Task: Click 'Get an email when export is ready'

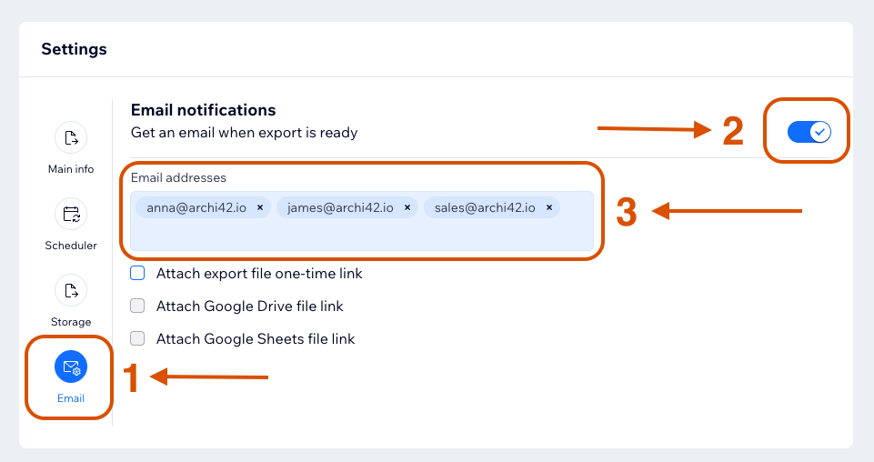Action: [x=244, y=133]
